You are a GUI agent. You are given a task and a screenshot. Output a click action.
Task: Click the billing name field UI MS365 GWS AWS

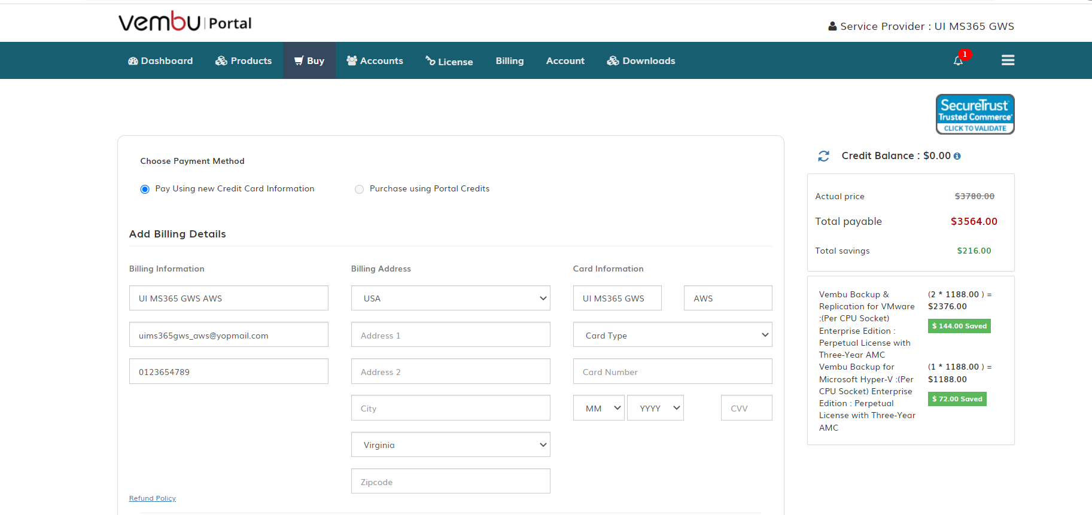coord(229,298)
